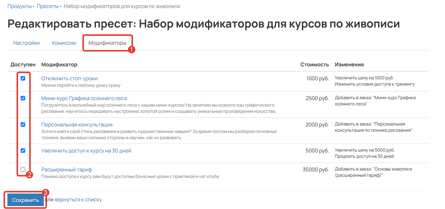Image resolution: width=445 pixels, height=209 pixels.
Task: Toggle checkbox for Мини-курс Графика осеннего леса
Action: point(23,98)
